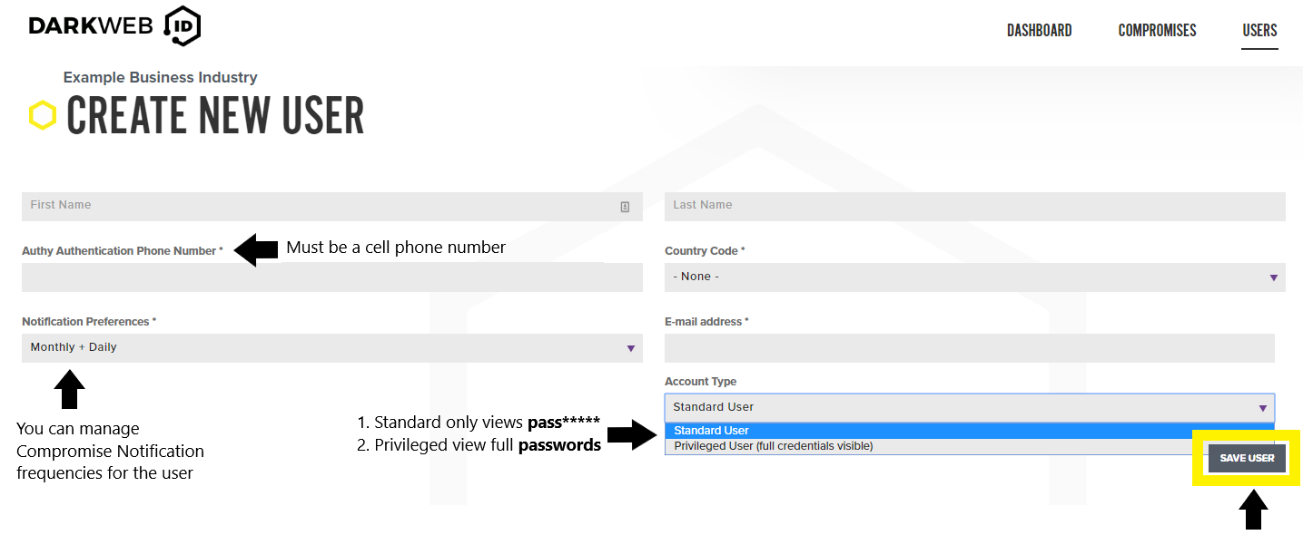Image resolution: width=1303 pixels, height=535 pixels.
Task: Click the Monthly + Daily notification combo box
Action: click(x=332, y=348)
